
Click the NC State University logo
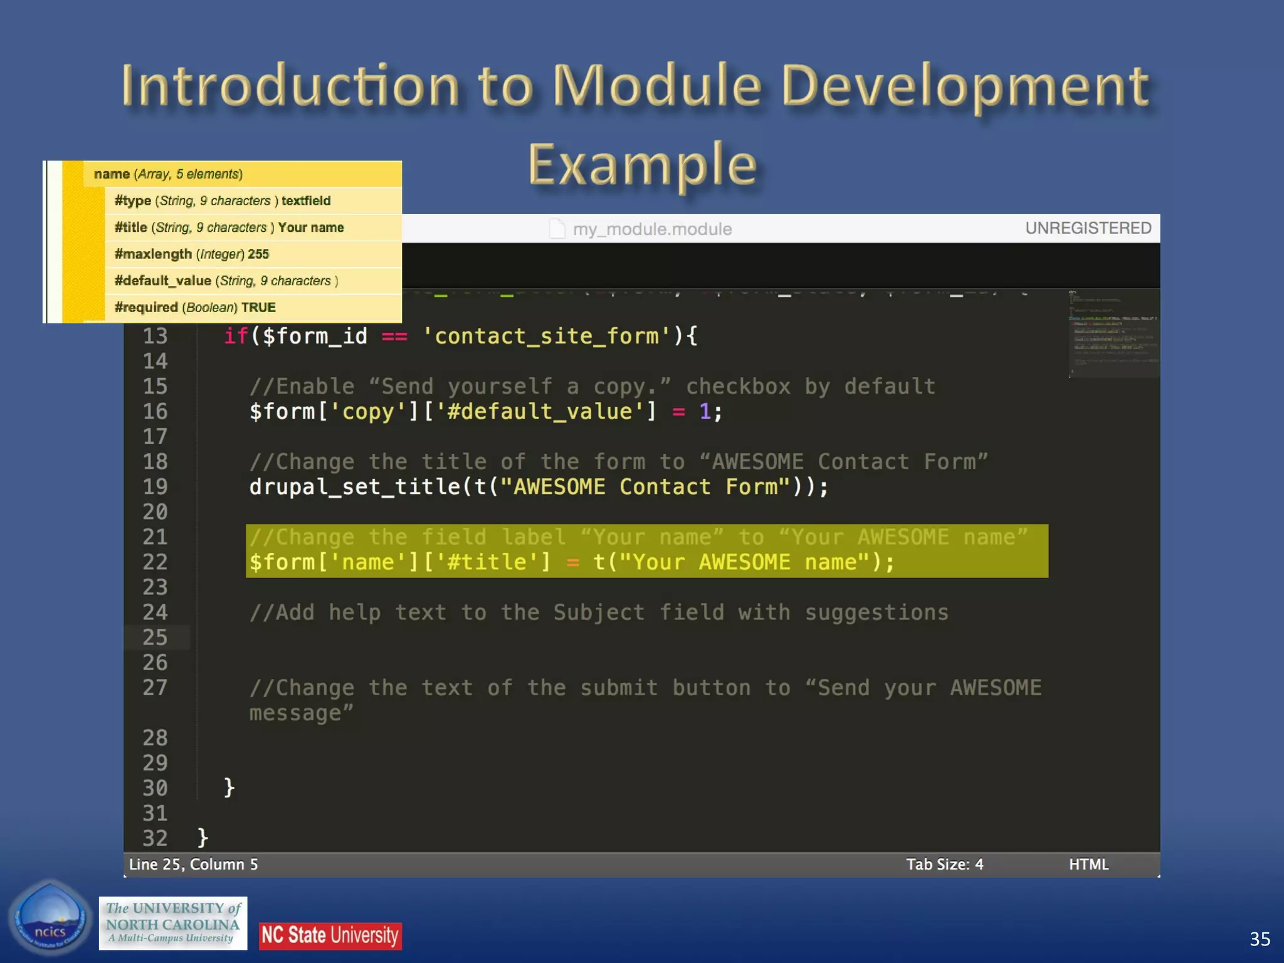pos(330,935)
